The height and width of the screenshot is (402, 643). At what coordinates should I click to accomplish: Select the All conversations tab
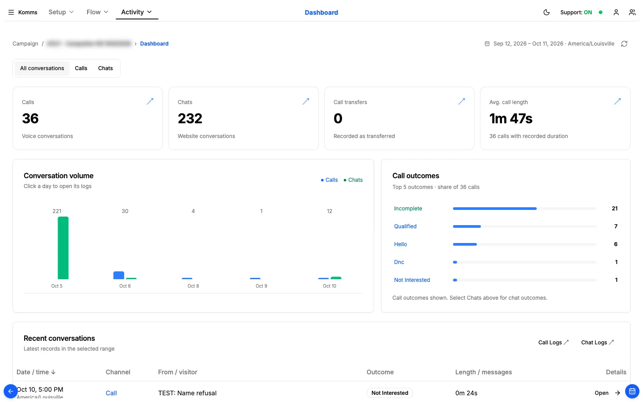point(42,68)
